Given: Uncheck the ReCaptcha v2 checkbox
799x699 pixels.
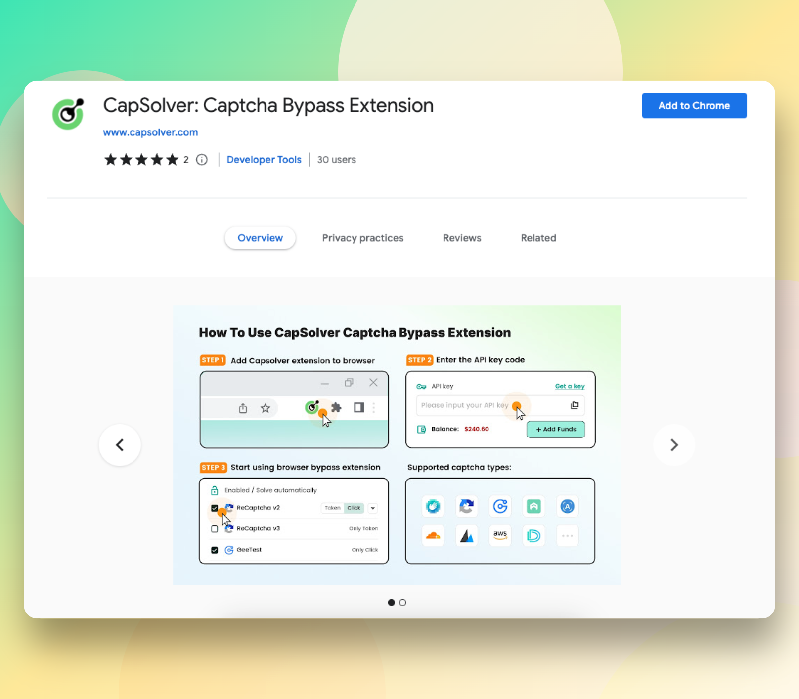Looking at the screenshot, I should (x=215, y=508).
